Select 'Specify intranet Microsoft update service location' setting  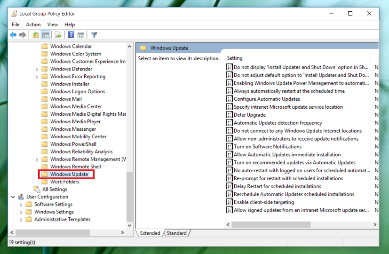click(x=288, y=107)
